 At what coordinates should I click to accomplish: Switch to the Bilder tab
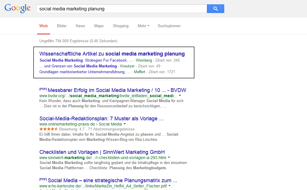point(62,26)
